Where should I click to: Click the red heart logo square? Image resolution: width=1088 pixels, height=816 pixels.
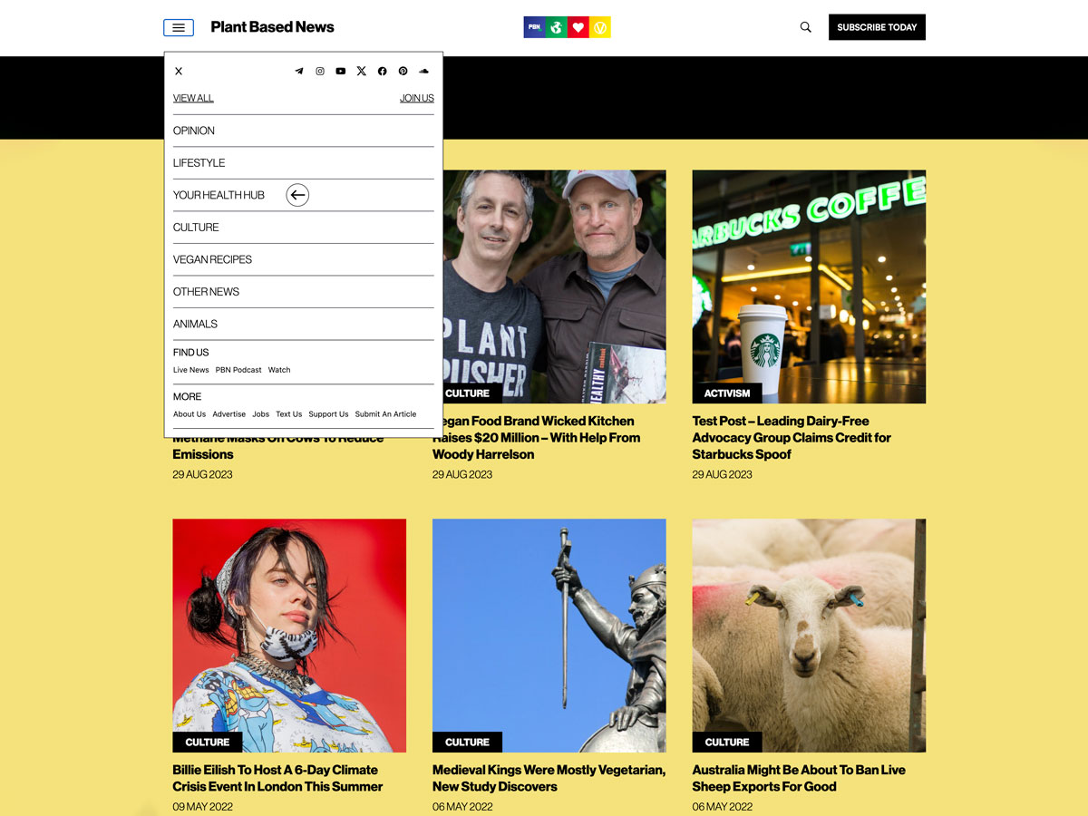(578, 27)
